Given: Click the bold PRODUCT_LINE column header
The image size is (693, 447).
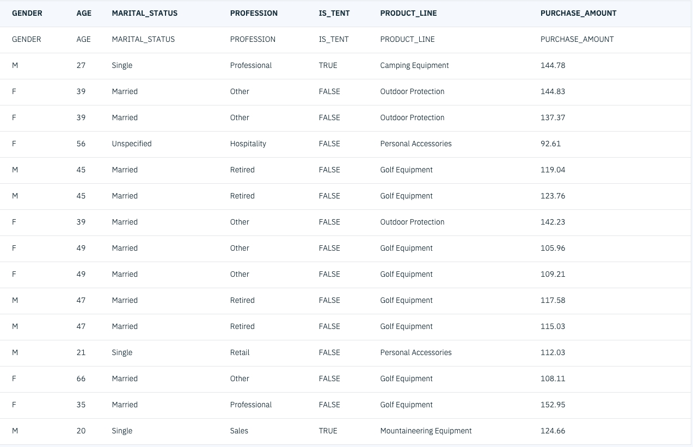Looking at the screenshot, I should (x=408, y=13).
